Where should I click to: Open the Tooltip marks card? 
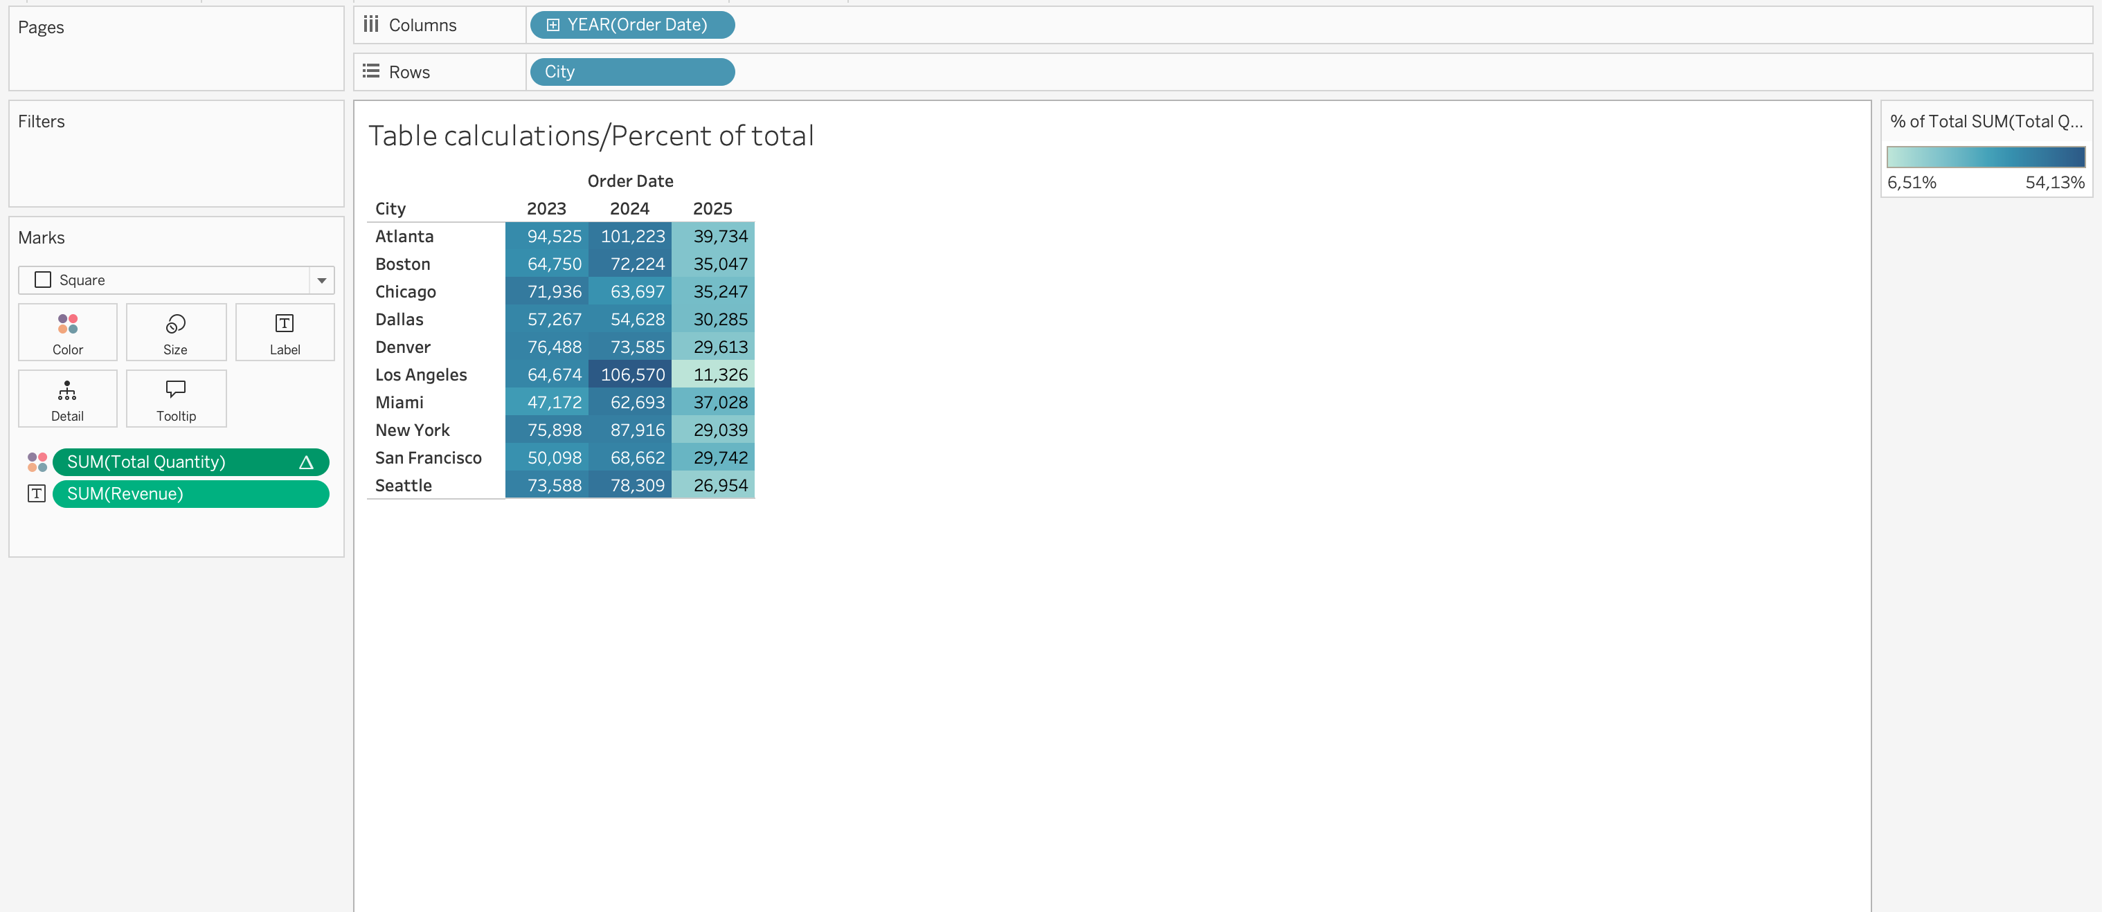(x=177, y=399)
